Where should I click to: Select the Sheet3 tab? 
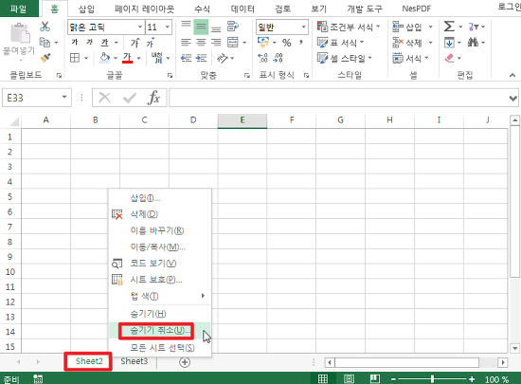[134, 361]
